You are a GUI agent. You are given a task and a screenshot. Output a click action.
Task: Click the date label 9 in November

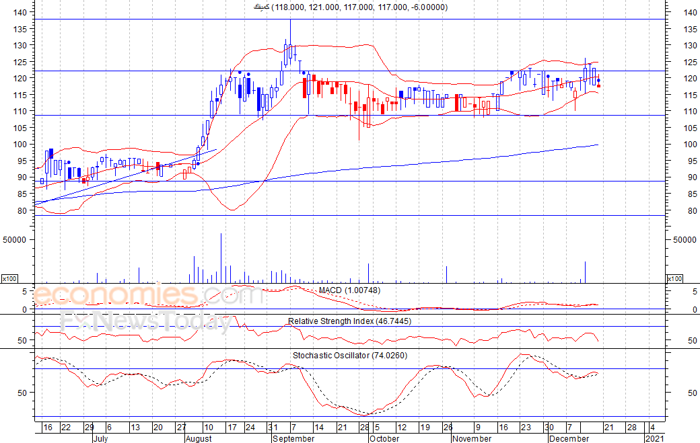point(478,428)
